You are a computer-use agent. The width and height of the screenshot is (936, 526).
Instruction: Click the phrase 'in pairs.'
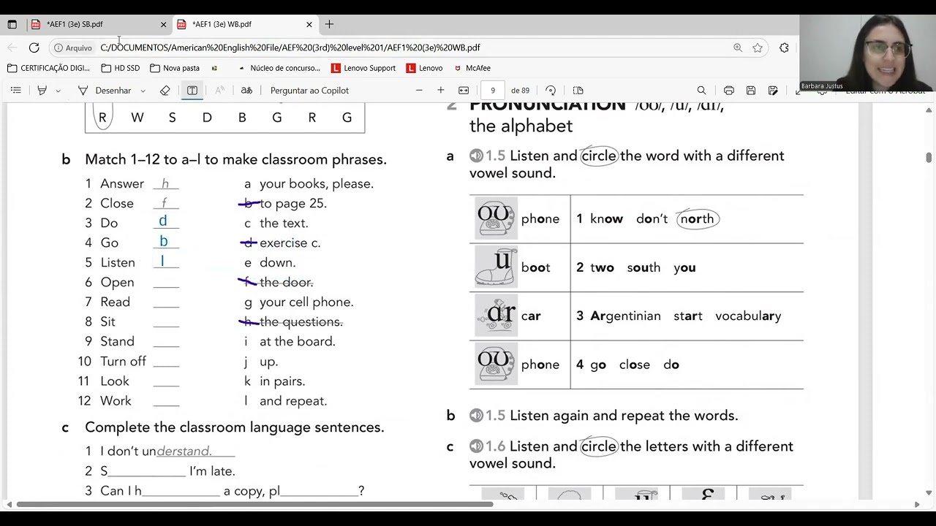click(282, 381)
